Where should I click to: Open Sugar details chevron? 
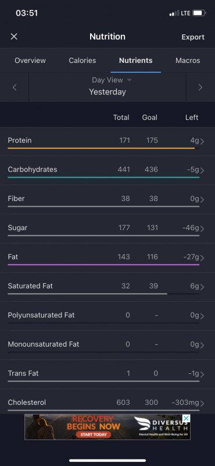point(202,228)
